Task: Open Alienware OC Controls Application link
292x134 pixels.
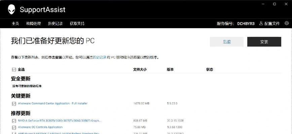Action: (x=40, y=127)
